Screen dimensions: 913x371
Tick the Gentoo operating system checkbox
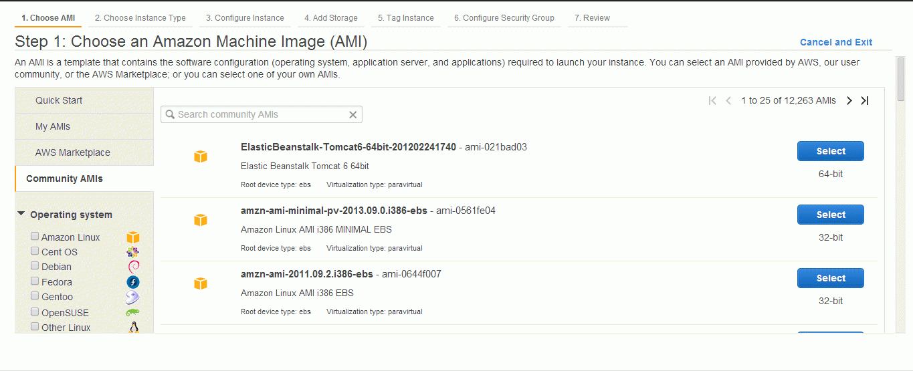(35, 296)
